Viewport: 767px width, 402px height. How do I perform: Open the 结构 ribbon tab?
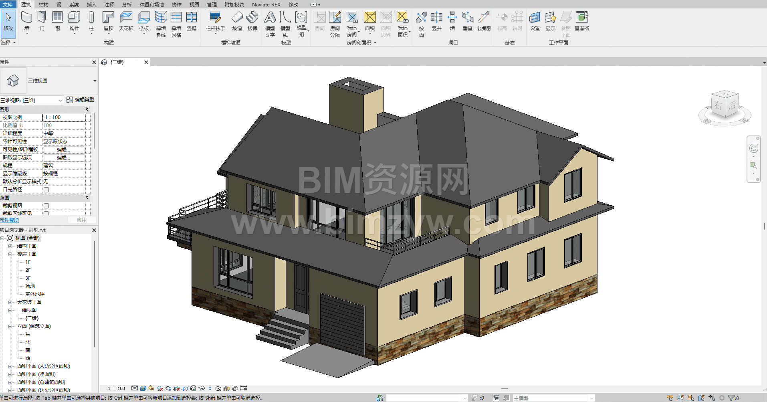[x=43, y=4]
